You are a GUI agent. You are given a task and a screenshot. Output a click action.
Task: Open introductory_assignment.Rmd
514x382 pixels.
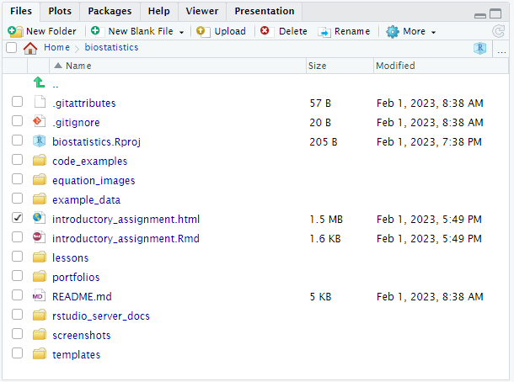[x=126, y=239]
